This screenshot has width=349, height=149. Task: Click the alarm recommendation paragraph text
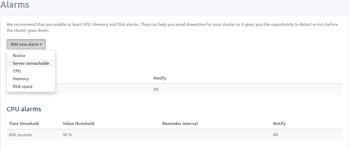172,27
